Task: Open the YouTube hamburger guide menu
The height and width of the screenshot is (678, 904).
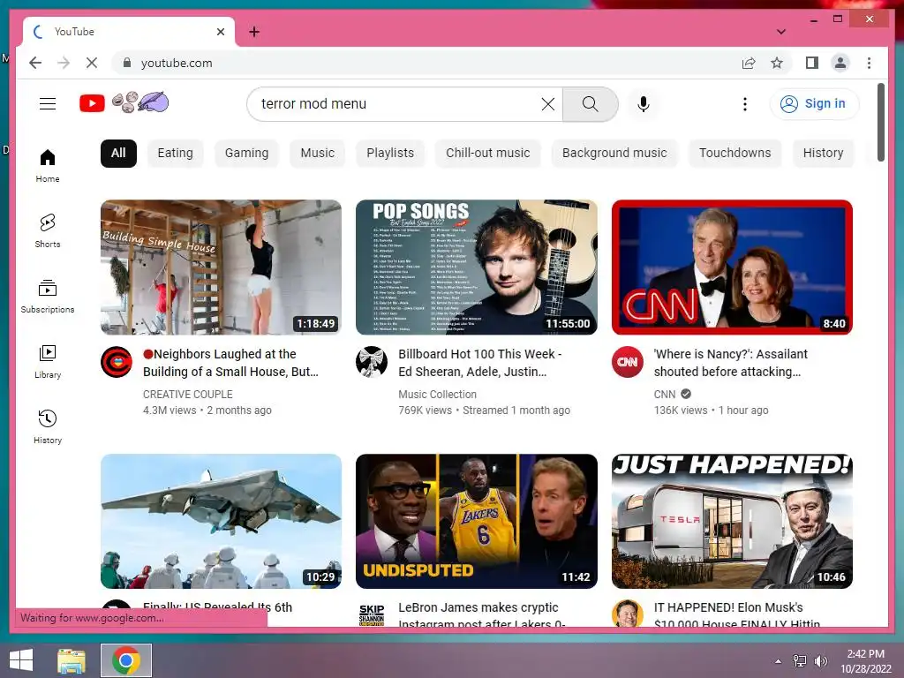Action: (x=48, y=104)
